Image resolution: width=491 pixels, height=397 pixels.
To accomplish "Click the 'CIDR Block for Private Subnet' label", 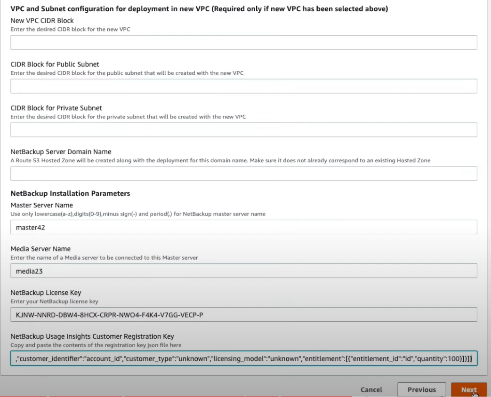I will [56, 108].
